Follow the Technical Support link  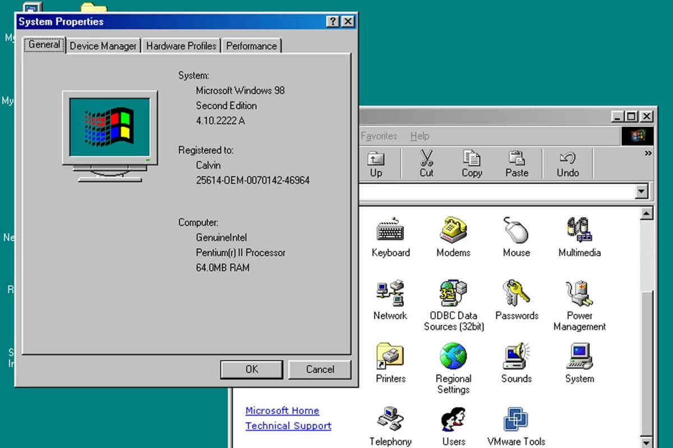point(288,426)
